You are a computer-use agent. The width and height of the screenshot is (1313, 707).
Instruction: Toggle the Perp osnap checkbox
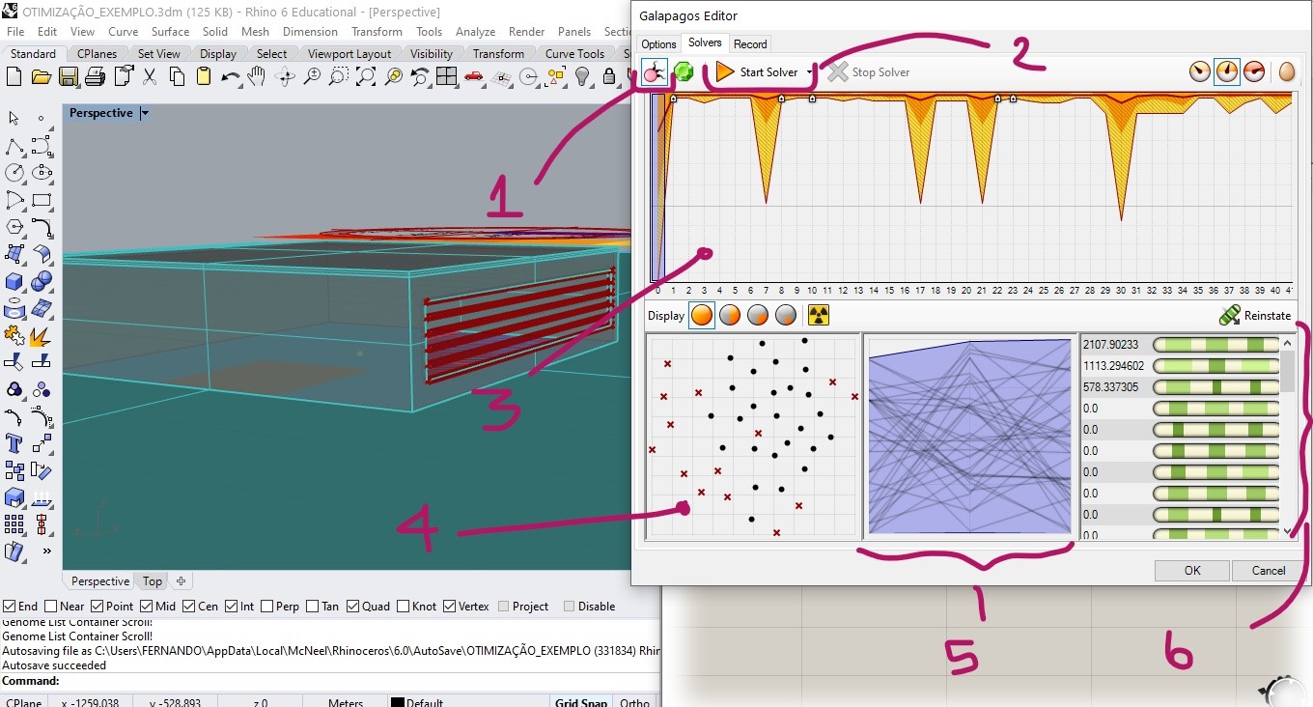point(266,607)
